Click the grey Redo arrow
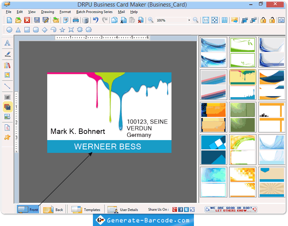 [105, 20]
